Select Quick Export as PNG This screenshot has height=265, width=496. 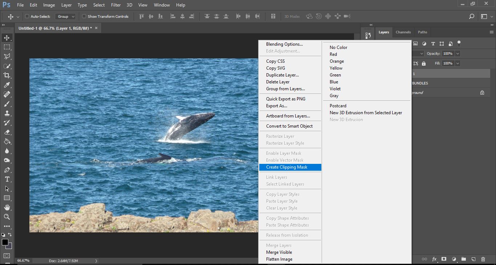[x=285, y=99]
